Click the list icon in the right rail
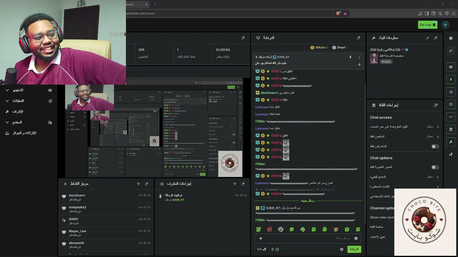The height and width of the screenshot is (257, 458). (451, 92)
